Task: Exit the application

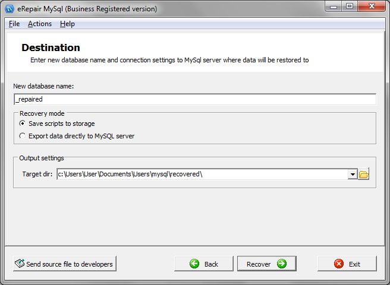Action: 347,264
